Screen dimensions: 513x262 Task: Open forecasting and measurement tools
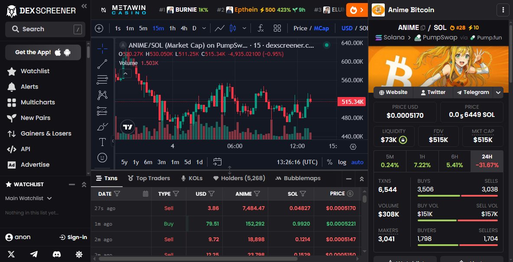point(102,111)
